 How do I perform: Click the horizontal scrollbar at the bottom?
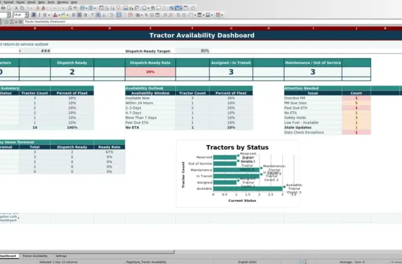point(87,251)
